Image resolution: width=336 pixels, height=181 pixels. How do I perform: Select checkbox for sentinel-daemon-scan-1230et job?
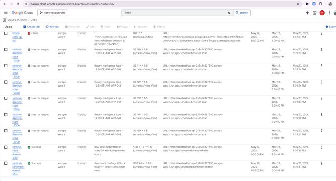point(5,82)
